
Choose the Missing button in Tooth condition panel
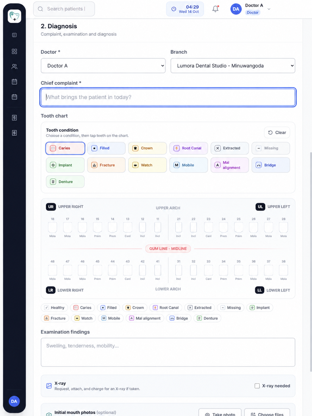click(271, 148)
